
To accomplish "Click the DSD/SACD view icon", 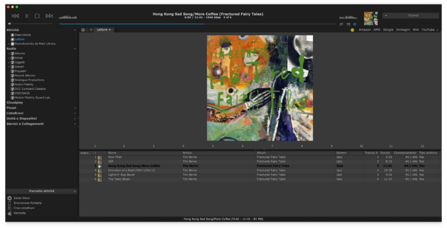I will [12, 93].
